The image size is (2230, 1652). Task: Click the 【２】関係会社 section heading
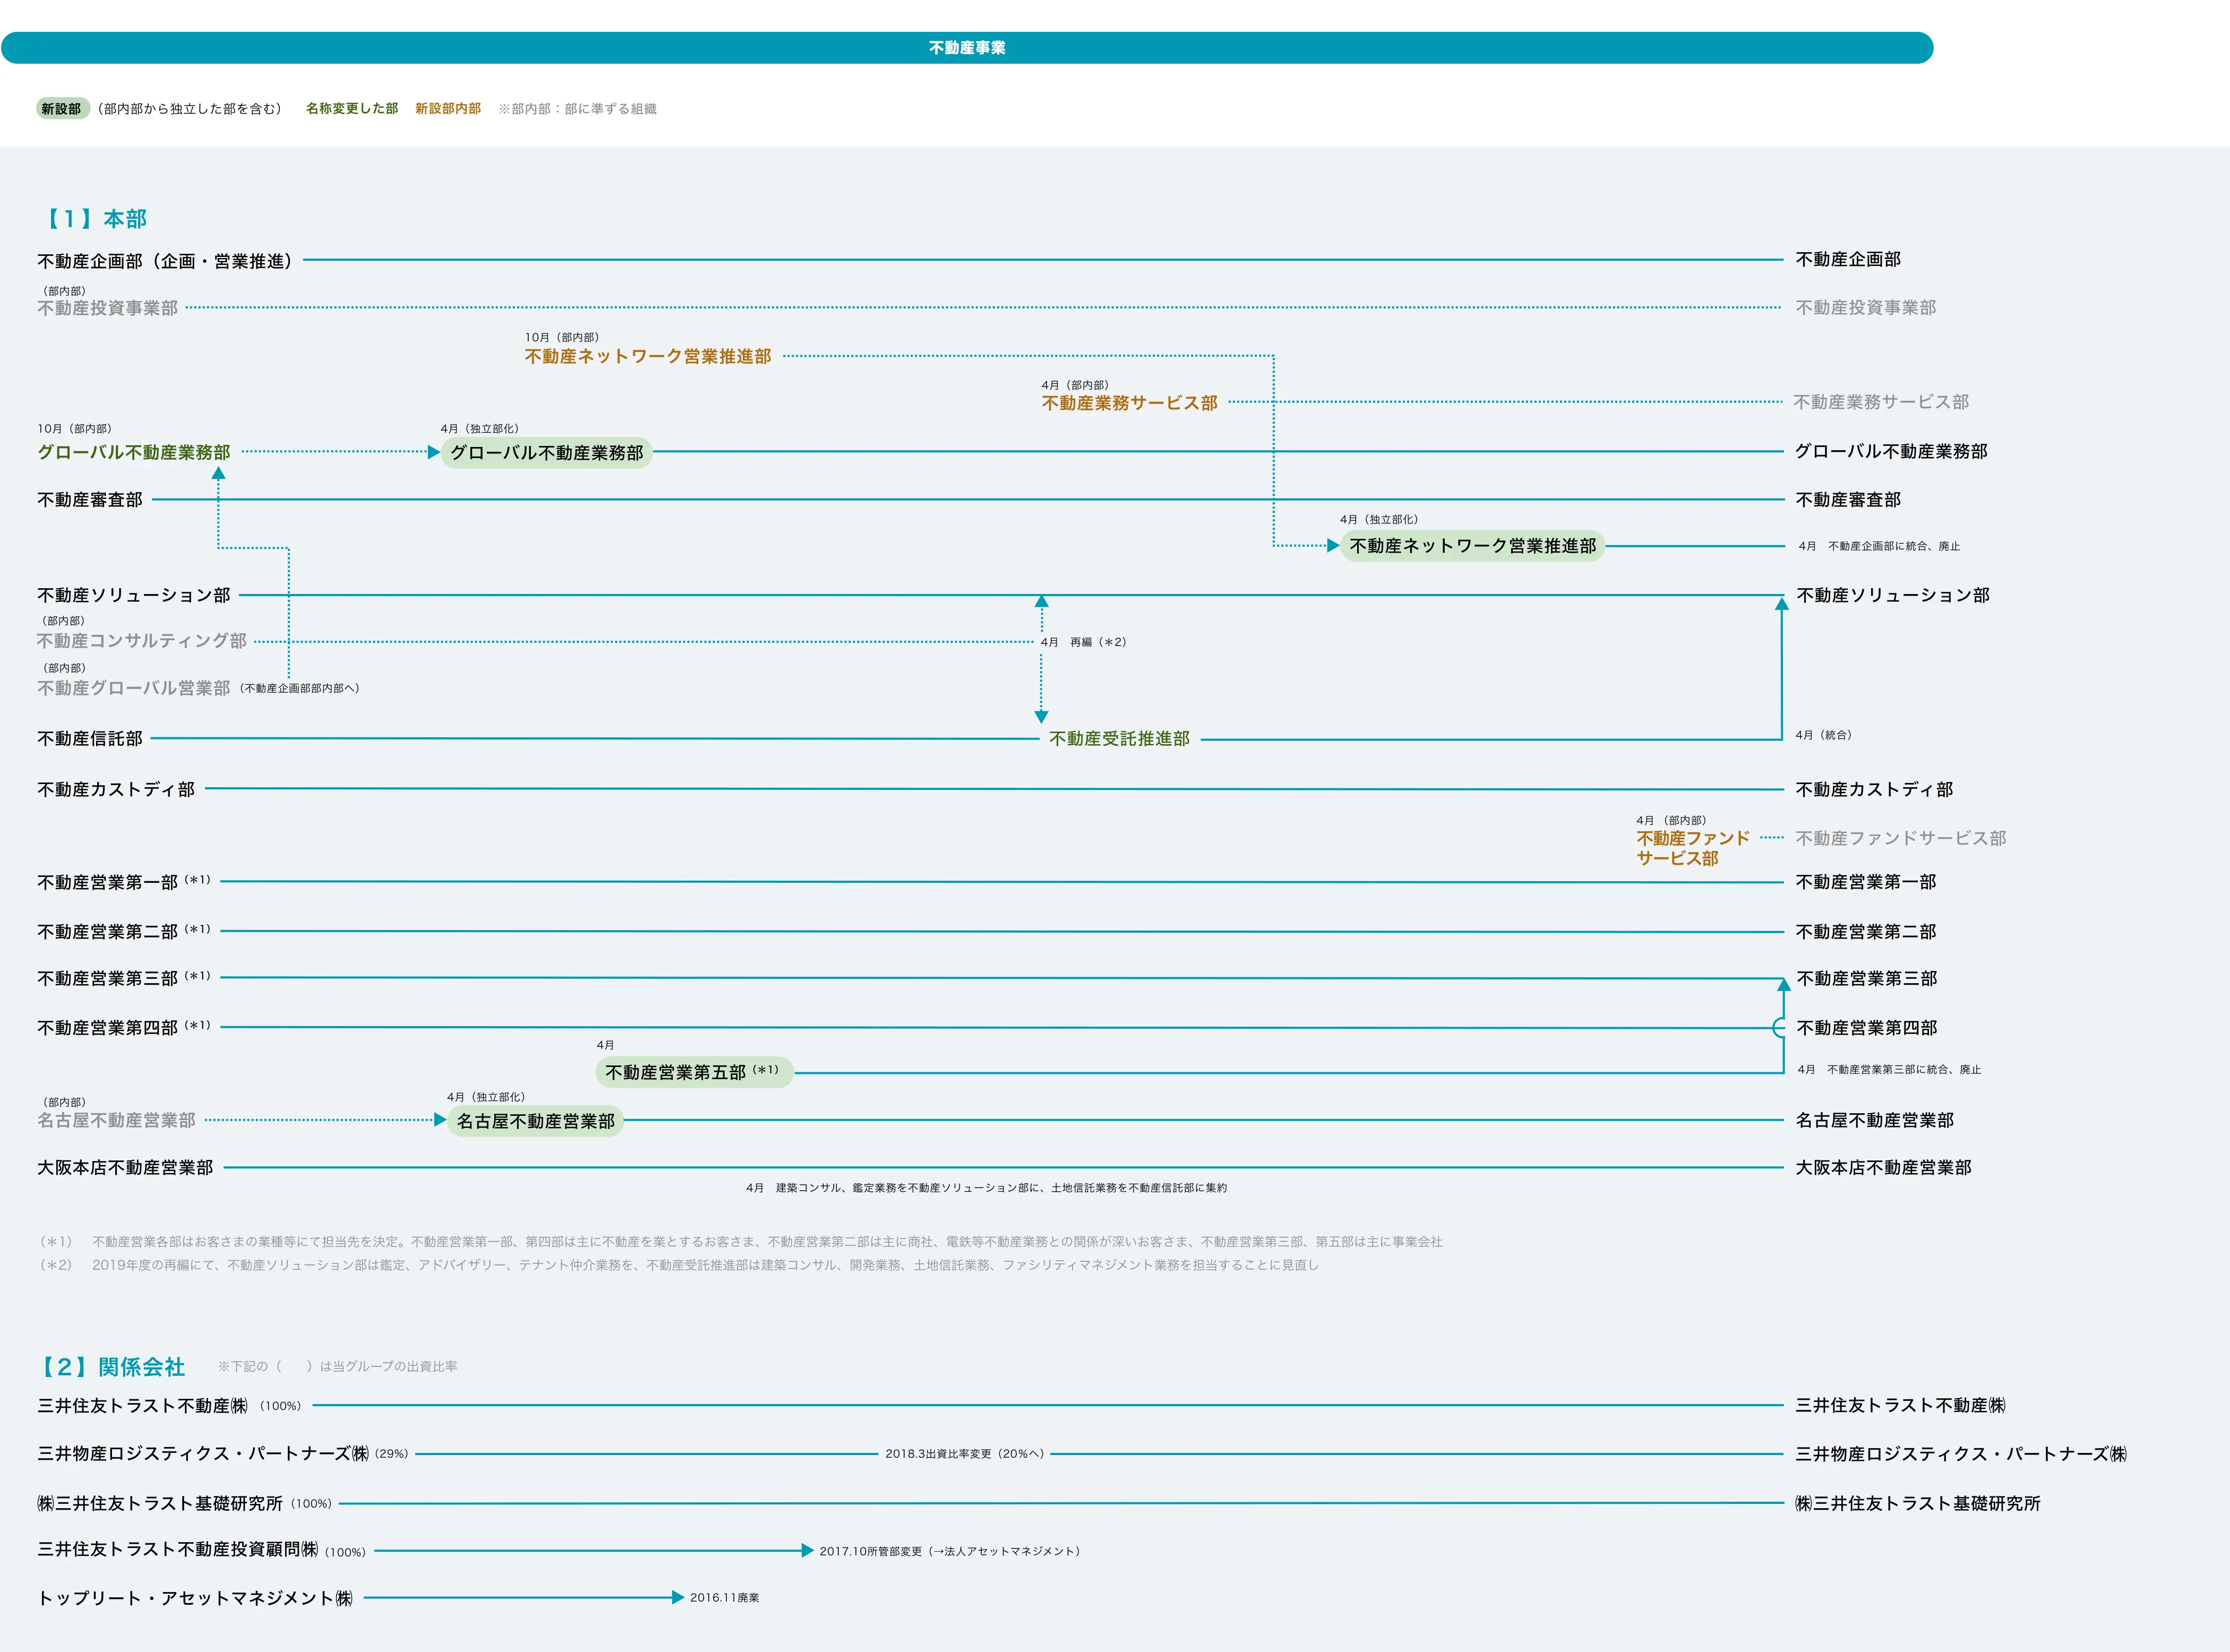tap(111, 1367)
